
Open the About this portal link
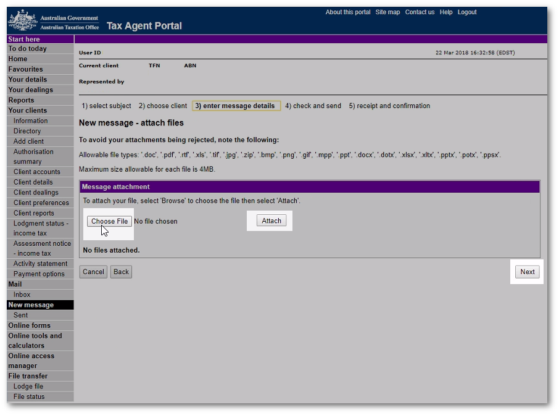pos(348,12)
